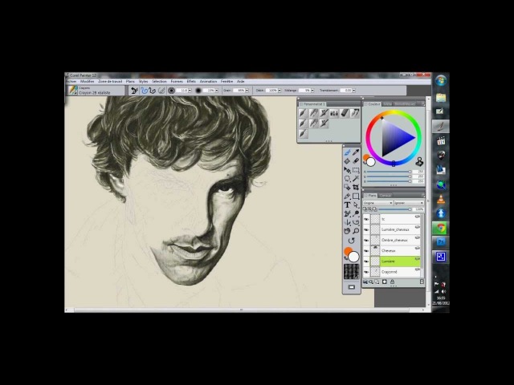Hide the Lumière layer
514x385 pixels.
point(366,261)
